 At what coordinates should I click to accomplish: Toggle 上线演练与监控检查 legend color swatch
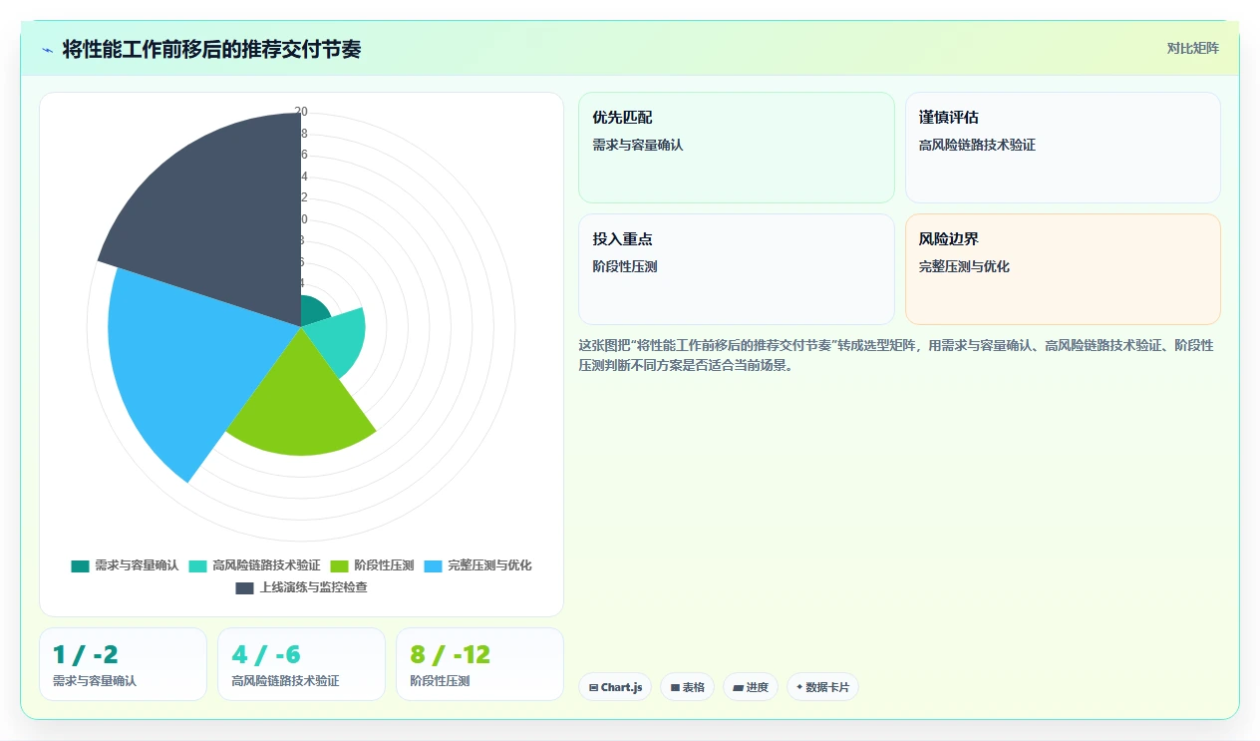[245, 587]
